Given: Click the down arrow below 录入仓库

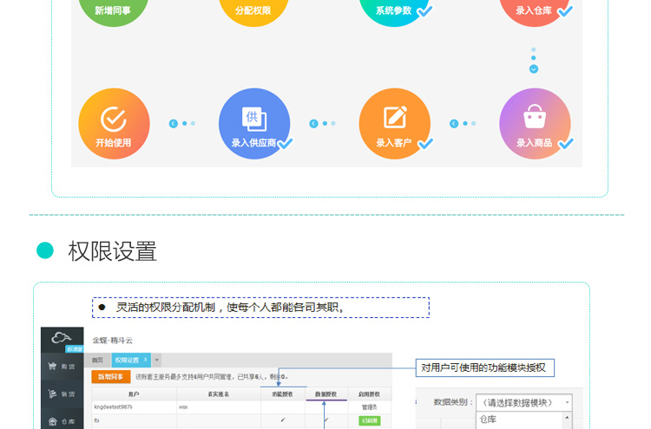Looking at the screenshot, I should (x=534, y=68).
